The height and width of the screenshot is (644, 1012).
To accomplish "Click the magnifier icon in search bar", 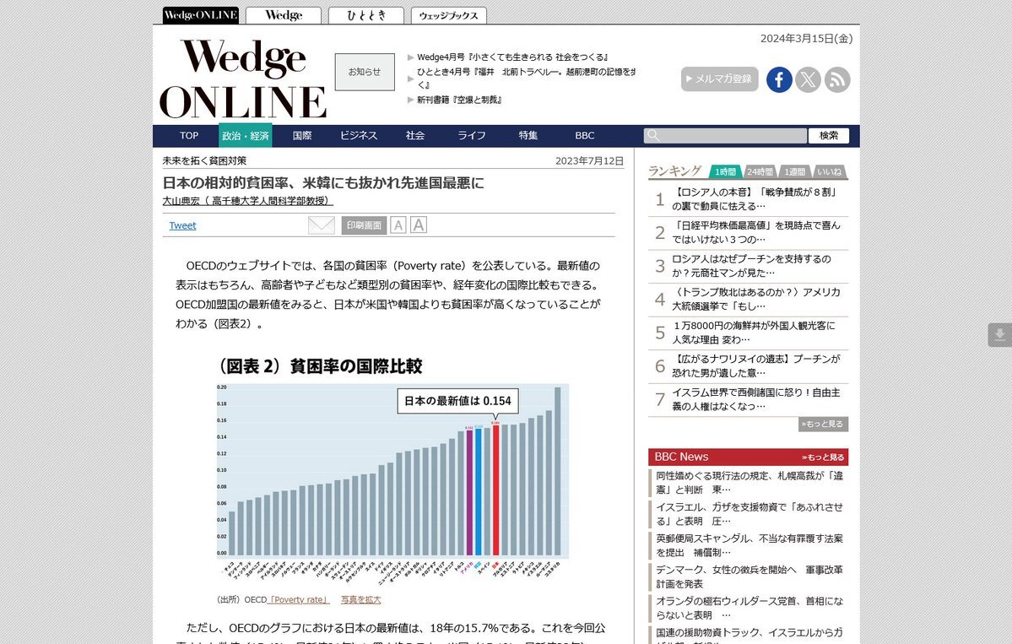I will [x=653, y=136].
